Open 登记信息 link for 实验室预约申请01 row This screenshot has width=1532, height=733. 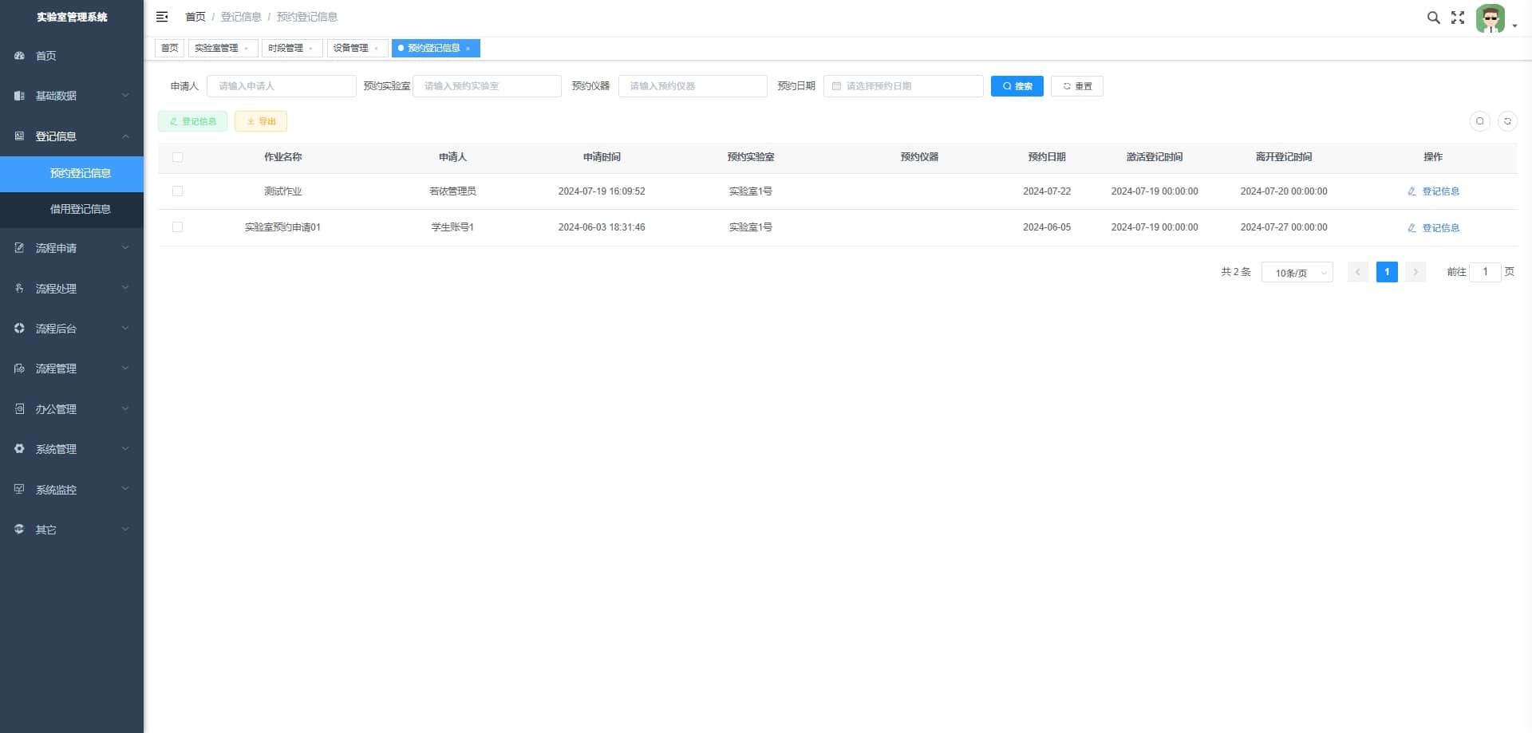[1433, 228]
